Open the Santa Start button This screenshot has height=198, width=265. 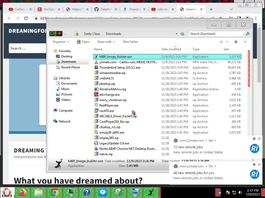(x=7, y=192)
